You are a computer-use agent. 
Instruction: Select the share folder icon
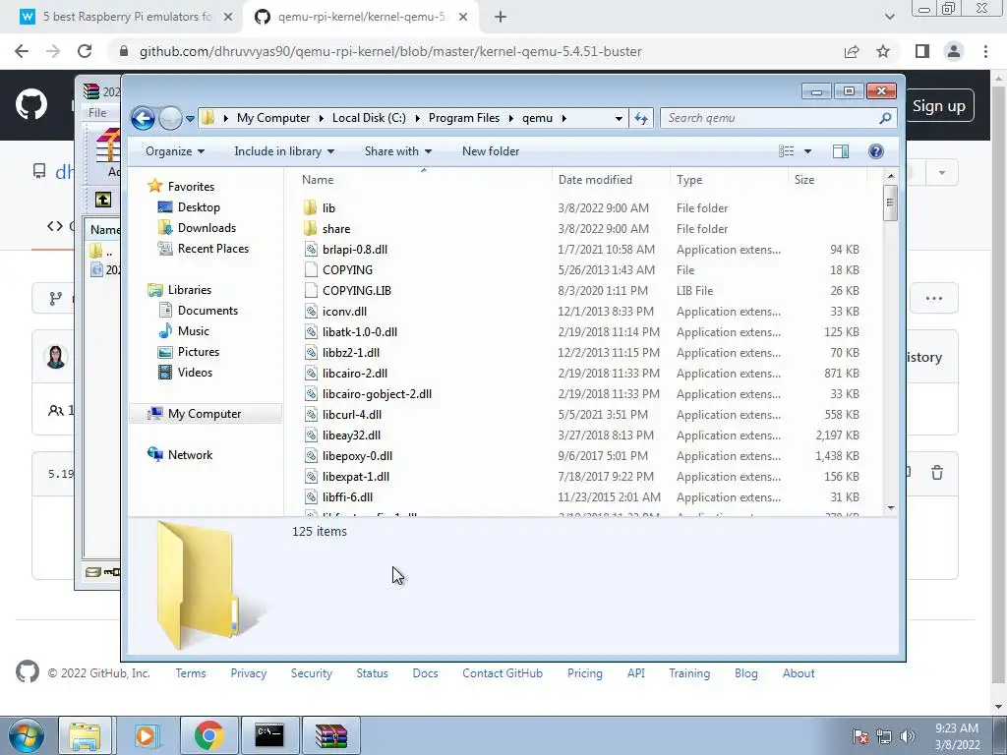point(310,228)
